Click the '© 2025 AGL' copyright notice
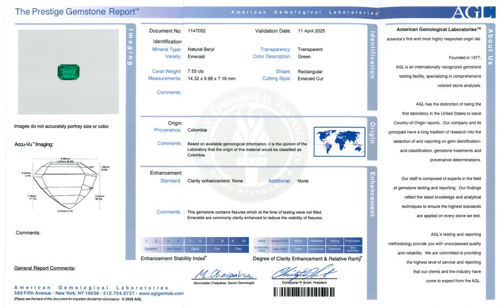This screenshot has width=500, height=308. tap(131, 299)
